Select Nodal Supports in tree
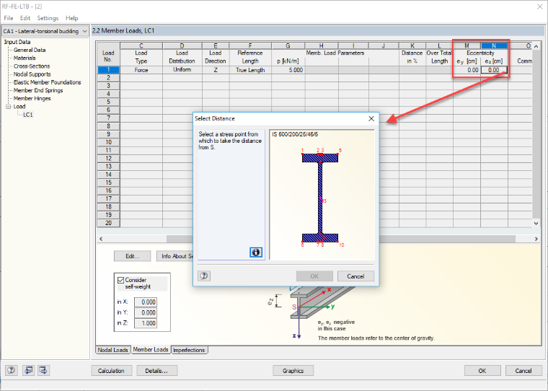 coord(32,74)
